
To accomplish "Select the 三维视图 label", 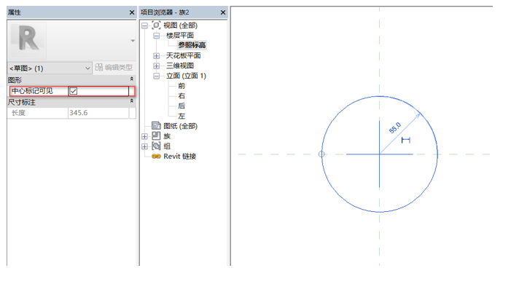I will 180,66.
